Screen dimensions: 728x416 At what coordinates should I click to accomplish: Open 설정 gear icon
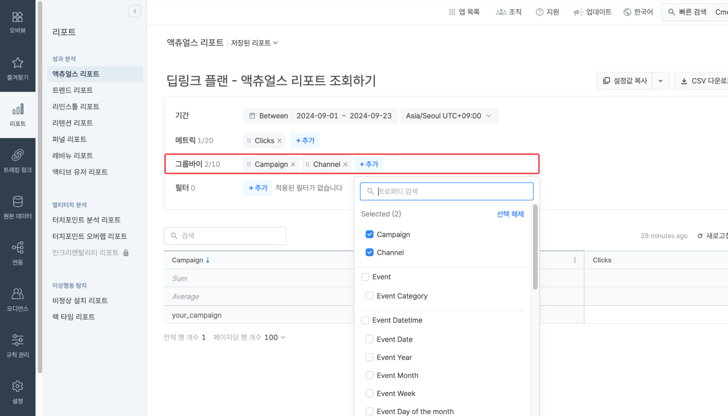(x=18, y=386)
